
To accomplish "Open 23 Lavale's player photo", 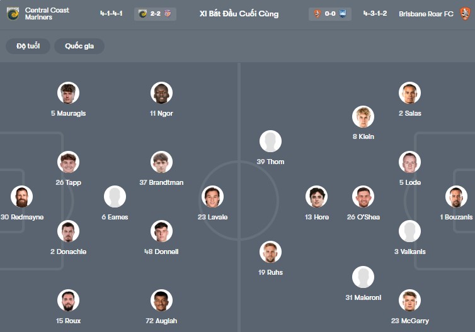I will pyautogui.click(x=212, y=197).
